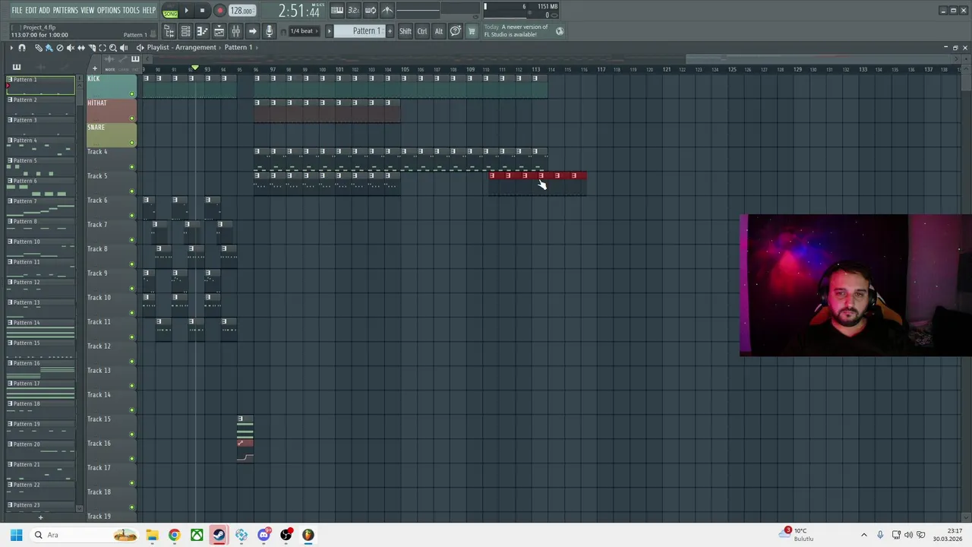
Task: Select the Slice tool in playlist toolbar
Action: [x=92, y=48]
